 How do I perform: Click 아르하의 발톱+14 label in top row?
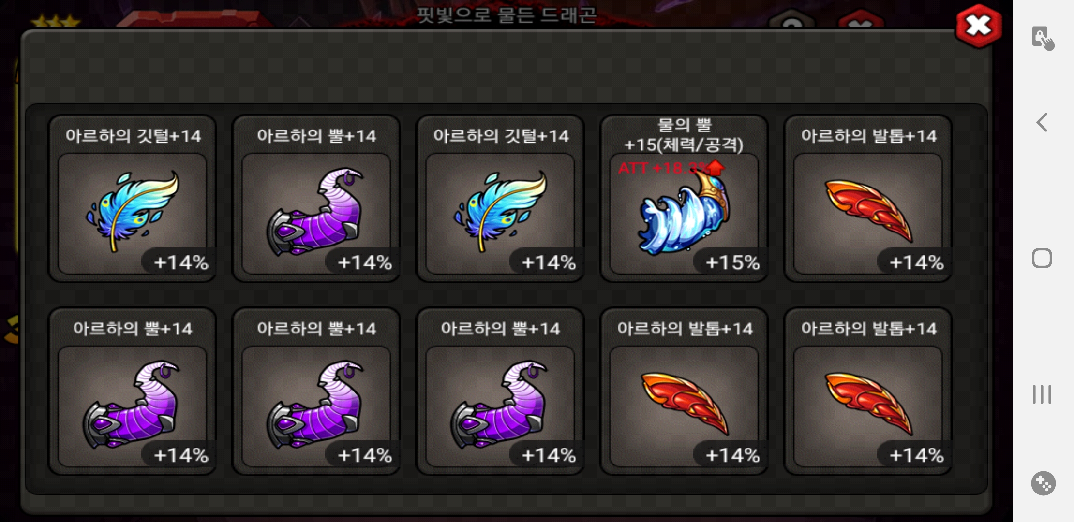[x=868, y=136]
